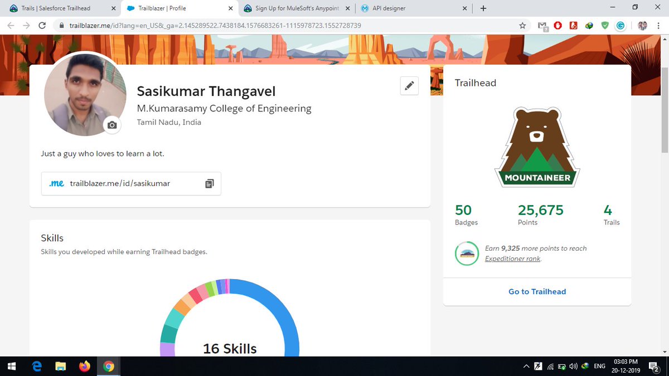Open the Wi-Fi network tray icon
Screen dimensions: 669x376
pyautogui.click(x=550, y=367)
